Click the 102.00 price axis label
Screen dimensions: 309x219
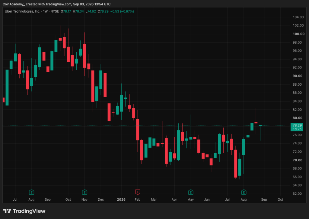coord(298,26)
